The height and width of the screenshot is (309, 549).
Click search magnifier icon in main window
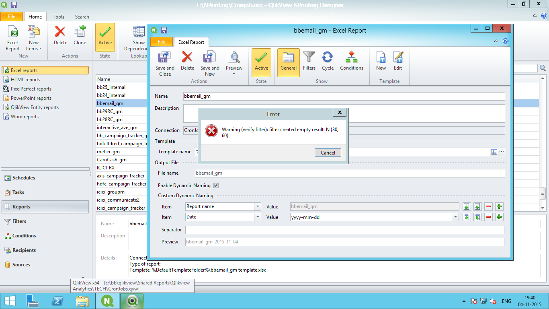tap(543, 68)
